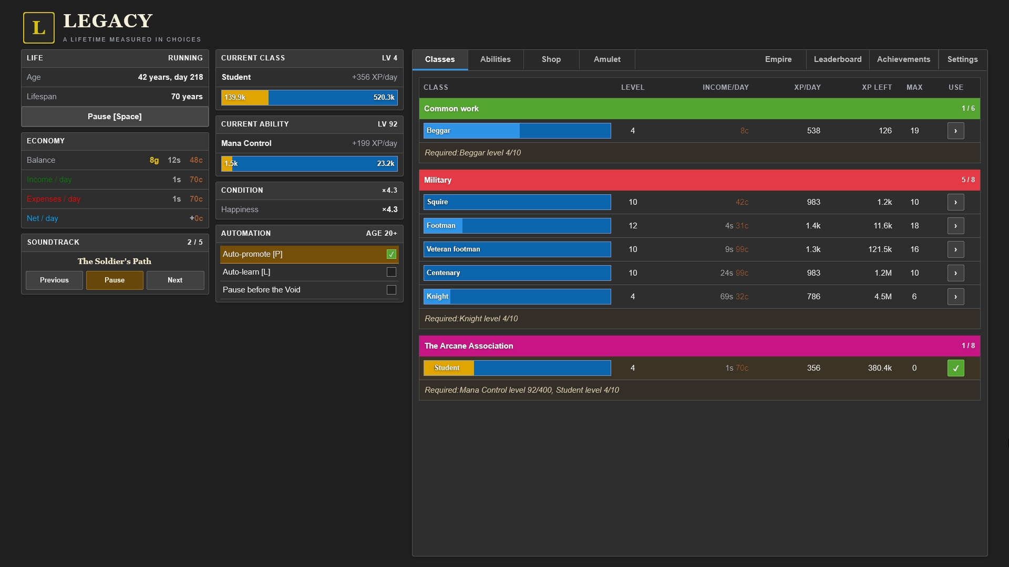Select Beggar class with its arrow button
Viewport: 1009px width, 567px height.
(x=955, y=131)
